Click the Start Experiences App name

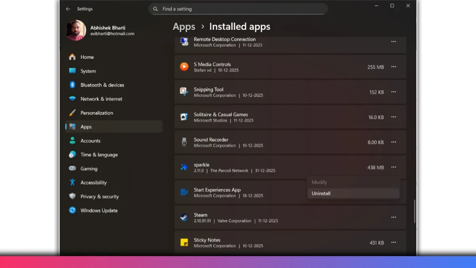pyautogui.click(x=217, y=190)
